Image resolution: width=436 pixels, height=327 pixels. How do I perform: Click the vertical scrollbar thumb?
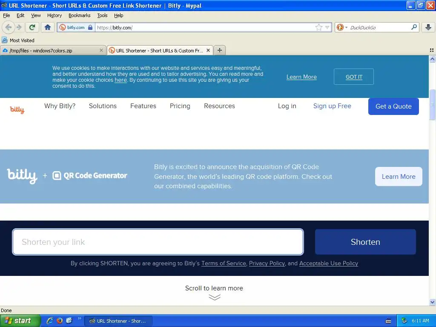click(432, 105)
